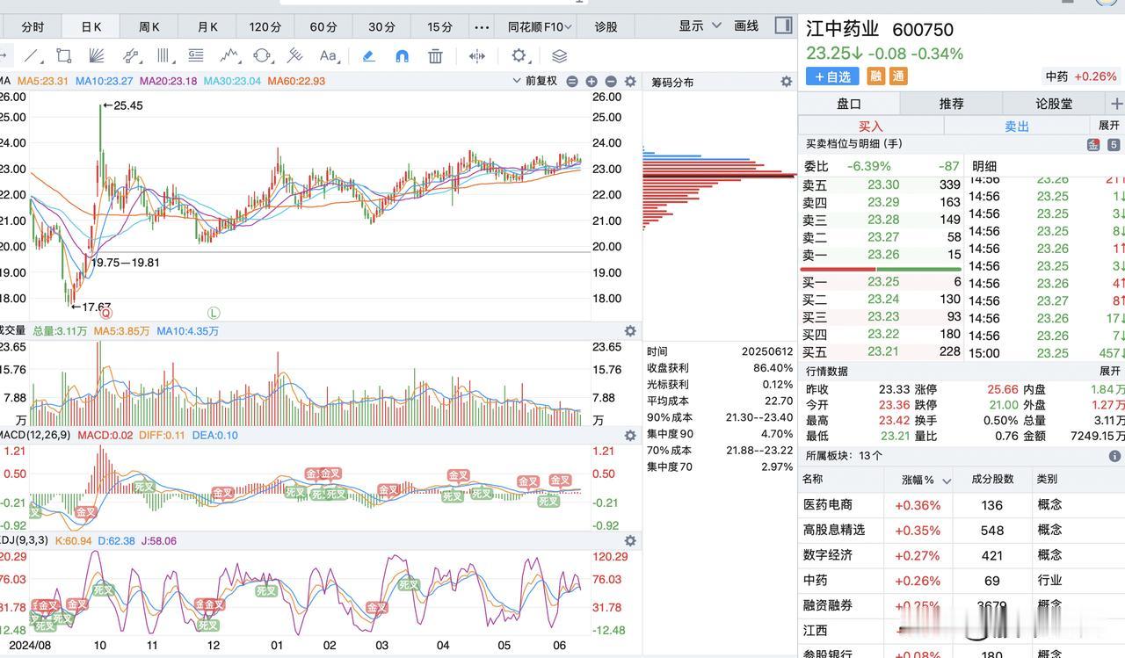The image size is (1125, 658).
Task: Zoom in chart with plus icon
Action: (592, 82)
